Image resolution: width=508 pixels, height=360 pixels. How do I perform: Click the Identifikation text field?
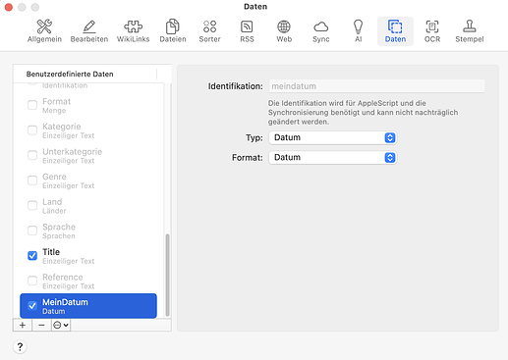376,86
